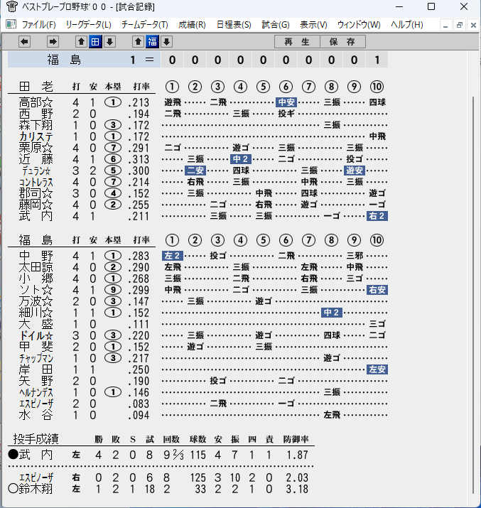Open the ウィンドウ(W) menu
The height and width of the screenshot is (508, 481).
point(359,25)
